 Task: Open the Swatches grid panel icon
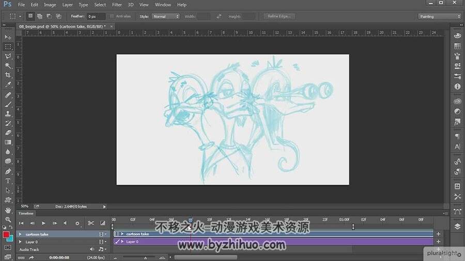pyautogui.click(x=457, y=46)
